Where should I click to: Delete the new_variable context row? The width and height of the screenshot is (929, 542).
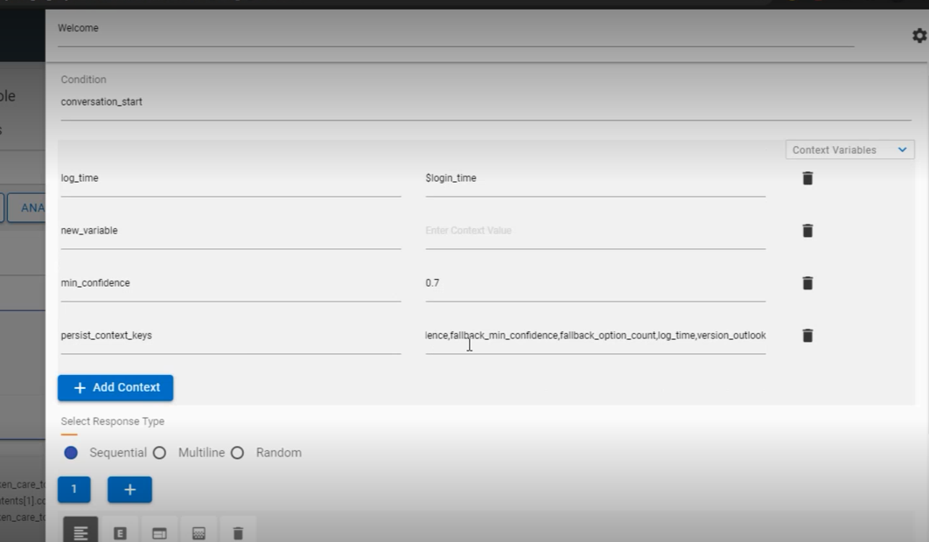[x=807, y=230]
